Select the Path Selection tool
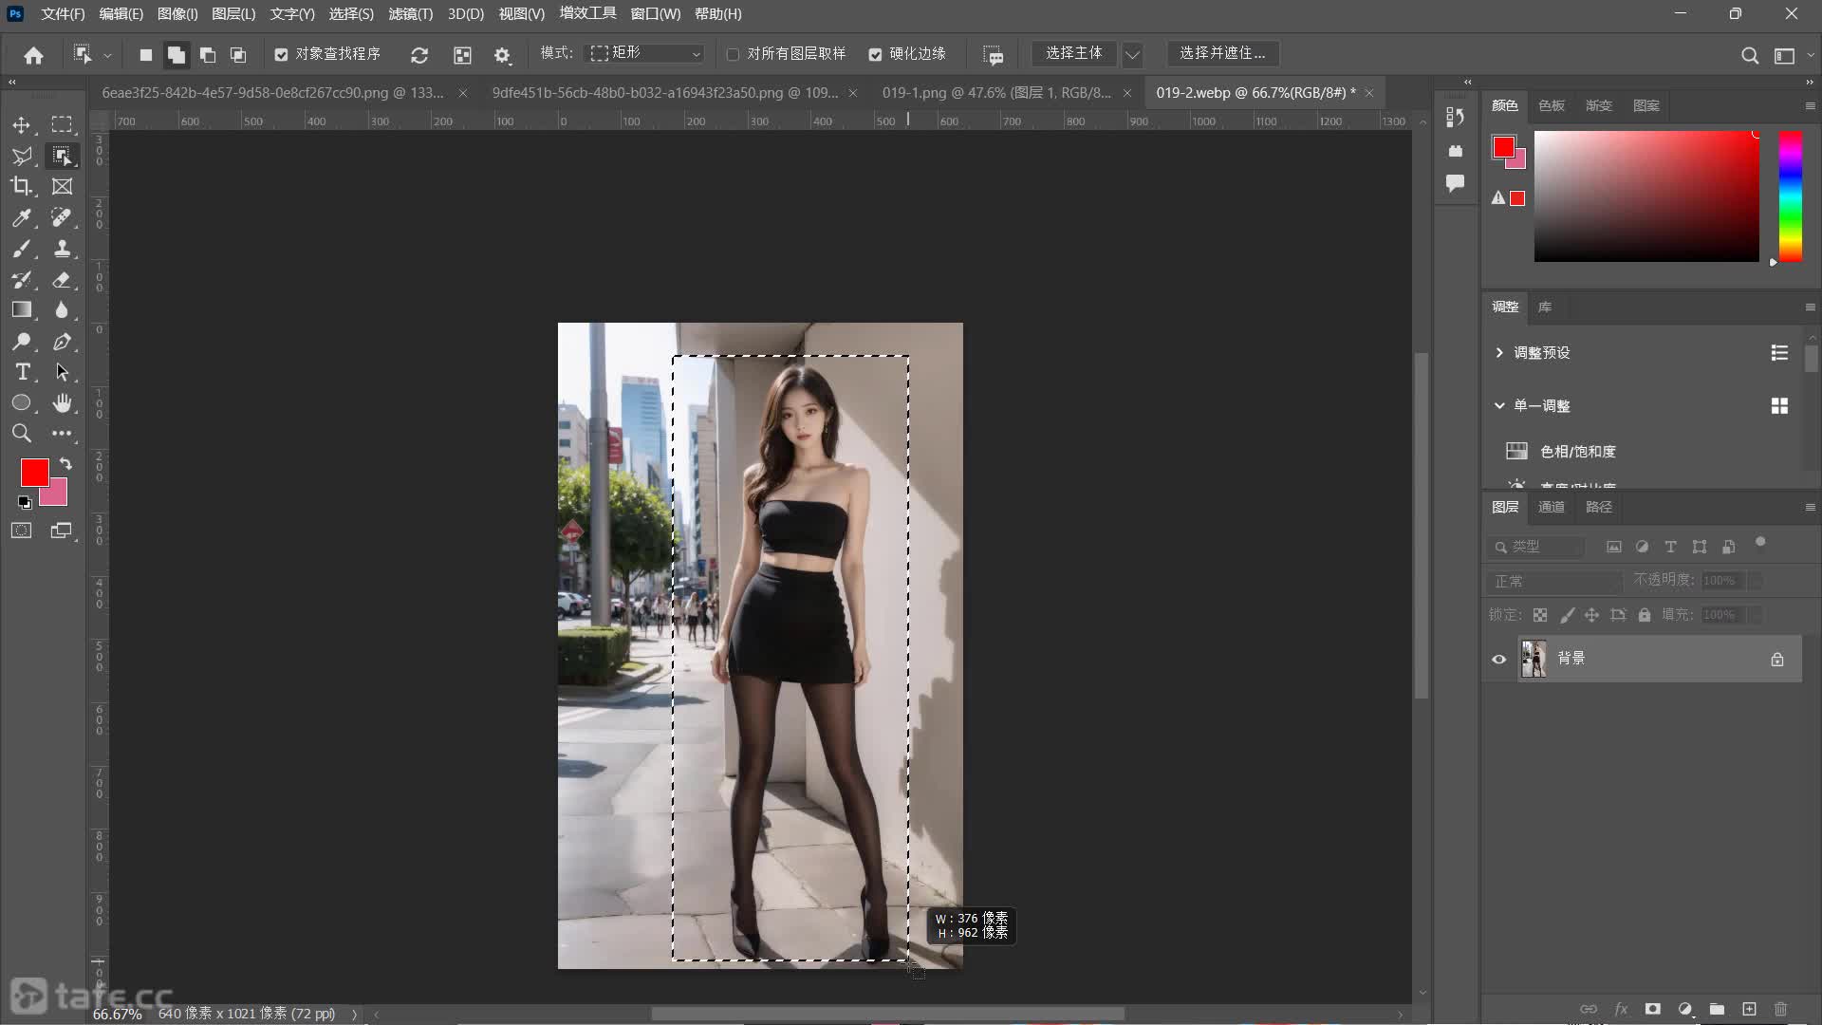Viewport: 1822px width, 1025px height. 62,372
